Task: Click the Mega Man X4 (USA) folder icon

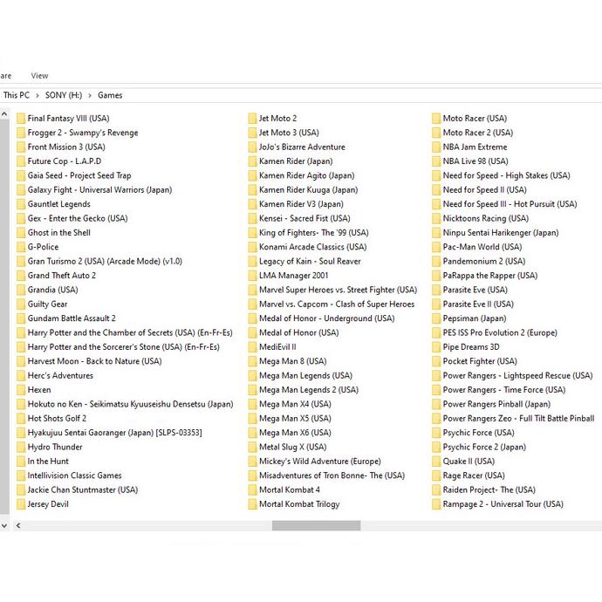Action: pyautogui.click(x=252, y=404)
